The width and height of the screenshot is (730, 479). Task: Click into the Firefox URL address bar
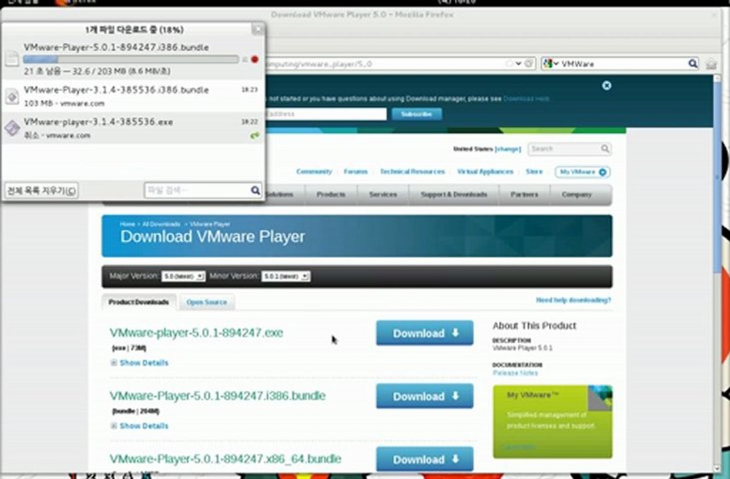[386, 64]
